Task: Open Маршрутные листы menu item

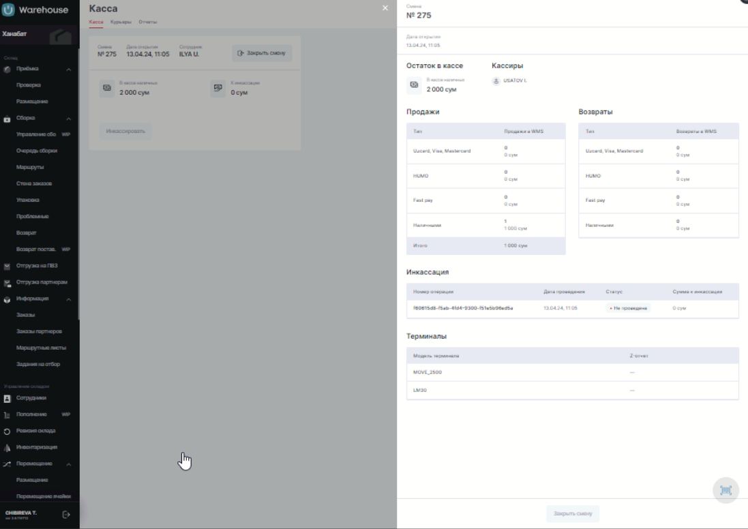Action: (x=41, y=348)
